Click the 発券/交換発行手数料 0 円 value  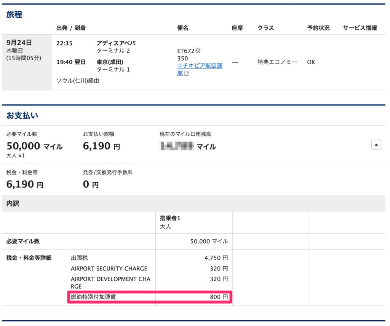coord(91,184)
